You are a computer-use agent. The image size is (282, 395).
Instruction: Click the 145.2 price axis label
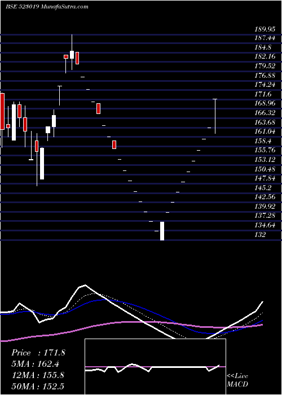pos(263,188)
